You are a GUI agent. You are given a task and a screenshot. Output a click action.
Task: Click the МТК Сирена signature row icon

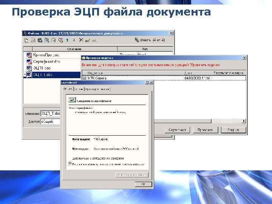coord(85,78)
